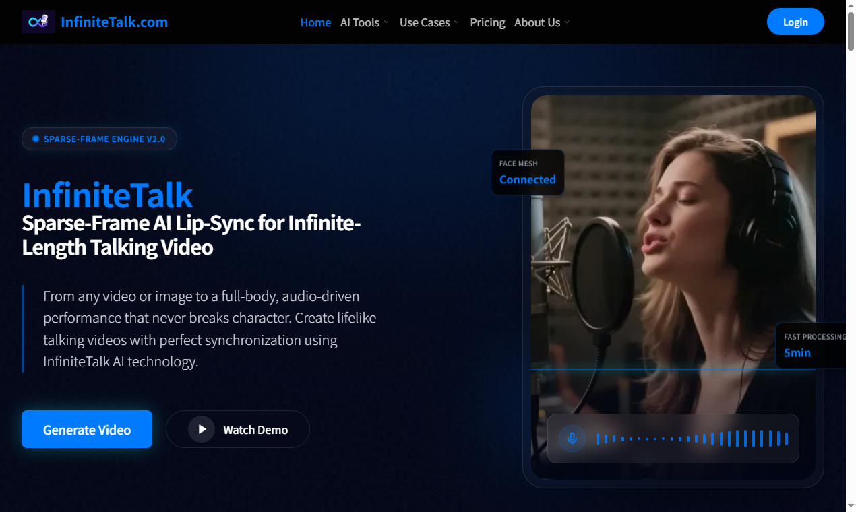856x512 pixels.
Task: Click the singing woman video preview
Action: pos(674,256)
